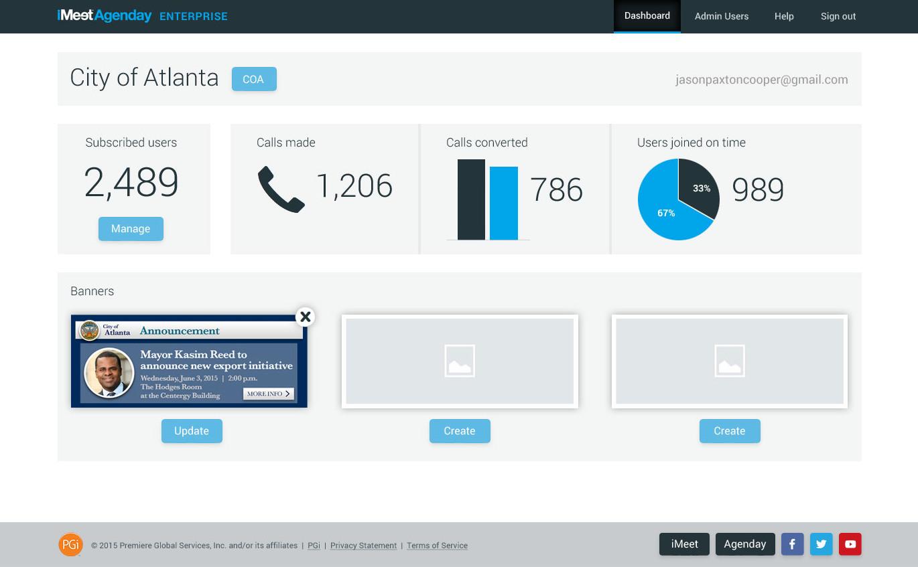Click the phone icon under Calls made
This screenshot has width=918, height=567.
(281, 189)
